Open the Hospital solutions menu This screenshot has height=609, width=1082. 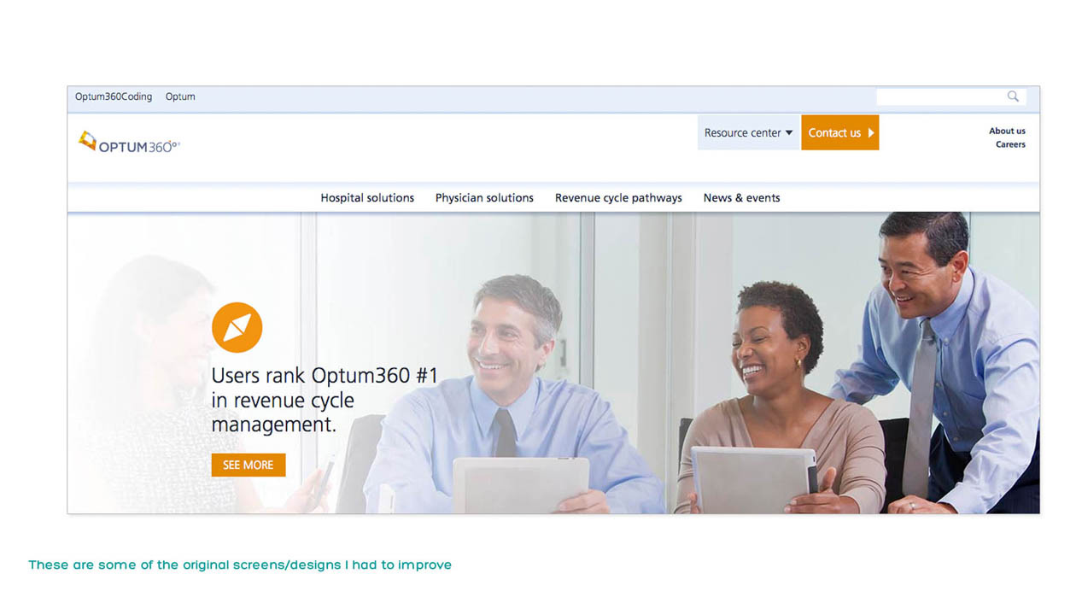367,198
